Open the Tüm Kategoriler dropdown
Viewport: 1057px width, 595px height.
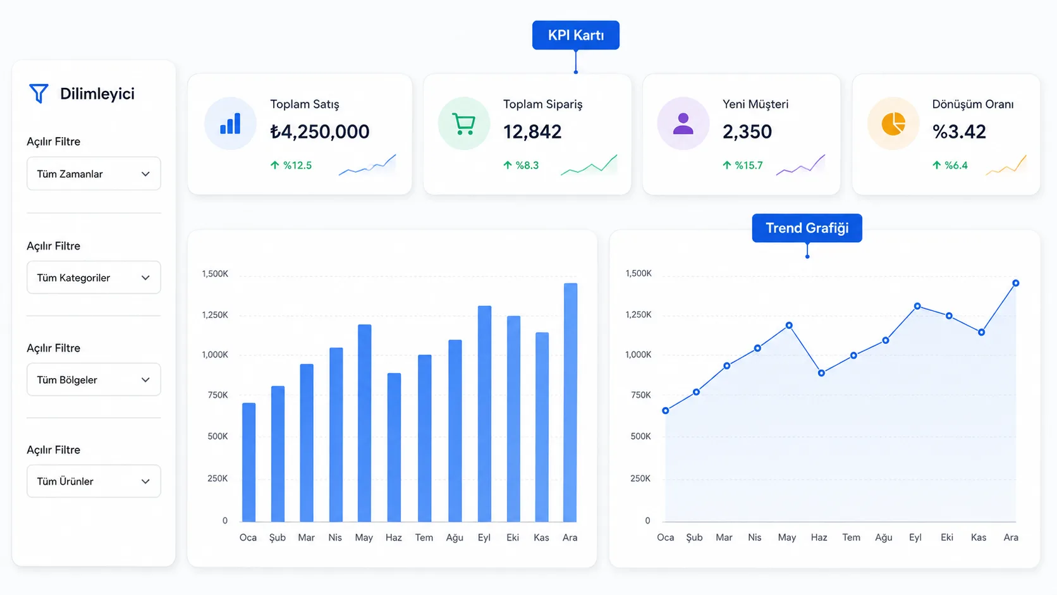pos(94,278)
